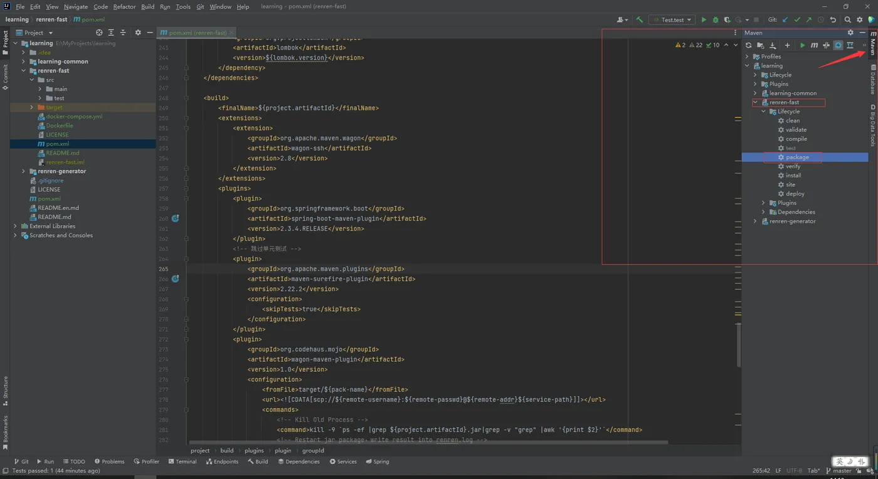The height and width of the screenshot is (479, 878).
Task: Generate sources and update folders in Maven
Action: 760,45
